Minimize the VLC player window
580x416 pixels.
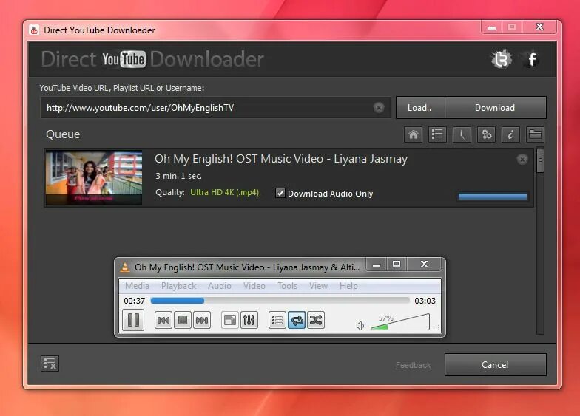point(377,265)
